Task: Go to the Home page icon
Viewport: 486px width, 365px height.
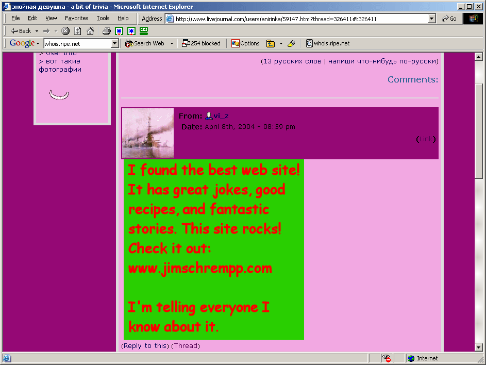Action: pos(90,31)
